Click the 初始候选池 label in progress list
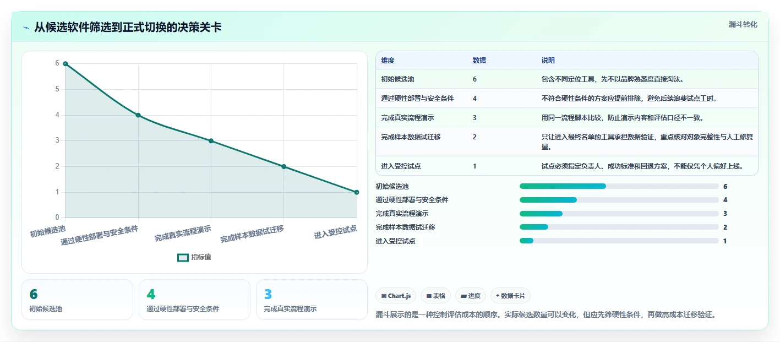 pos(392,187)
